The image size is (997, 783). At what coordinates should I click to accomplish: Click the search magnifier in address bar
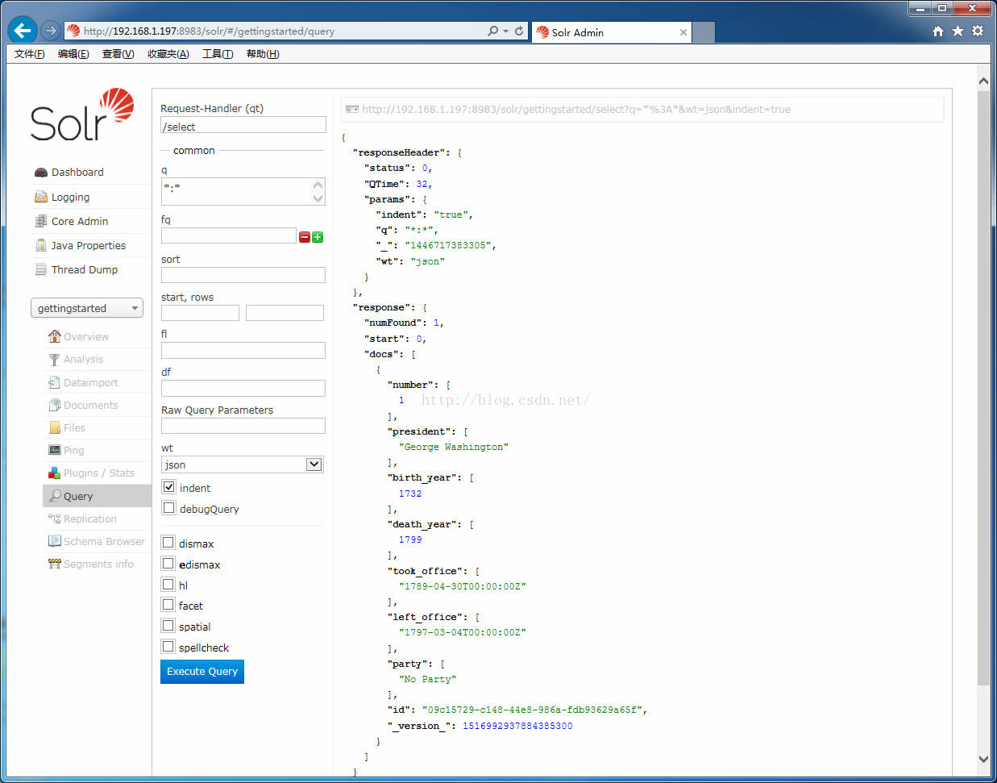tap(492, 31)
